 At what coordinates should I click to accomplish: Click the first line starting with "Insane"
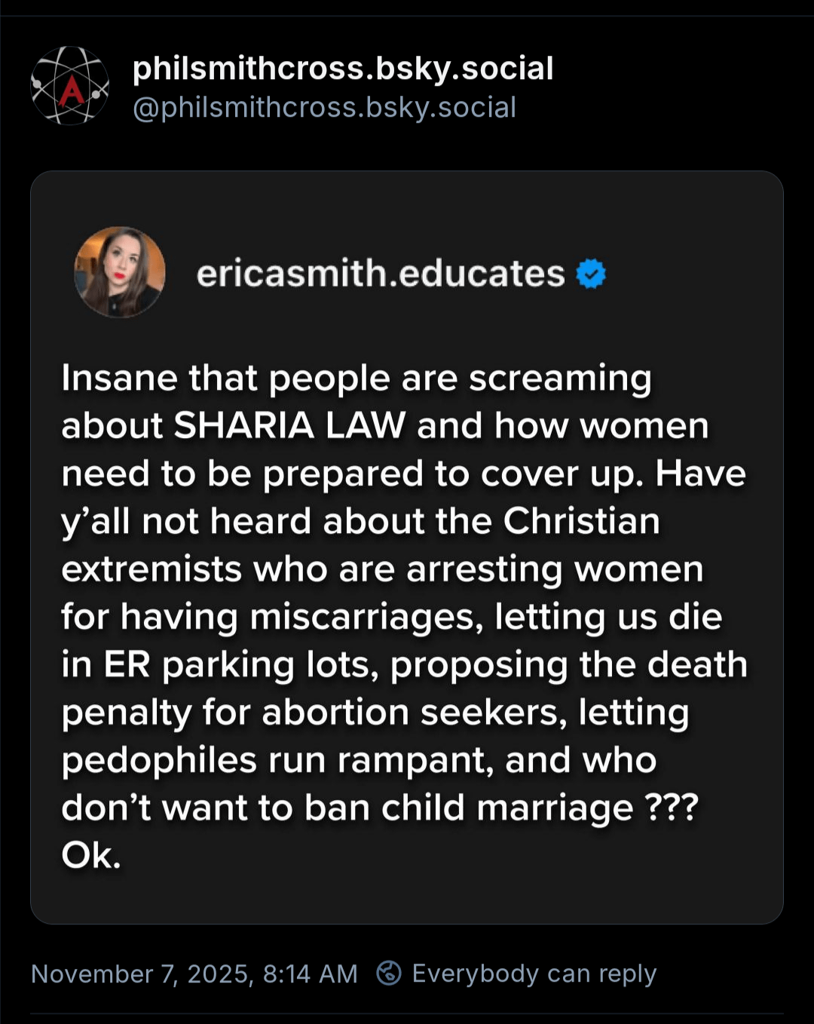click(x=356, y=379)
